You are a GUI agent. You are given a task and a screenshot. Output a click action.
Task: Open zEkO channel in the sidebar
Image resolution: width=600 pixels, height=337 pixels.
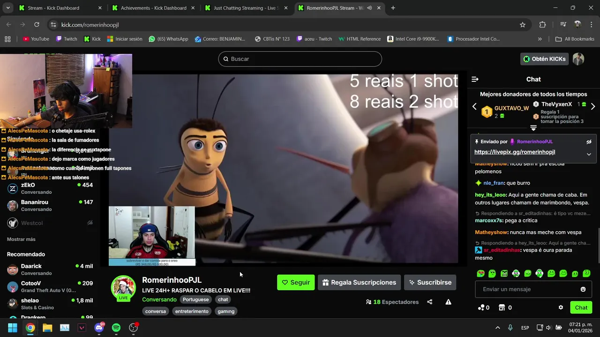click(x=50, y=188)
